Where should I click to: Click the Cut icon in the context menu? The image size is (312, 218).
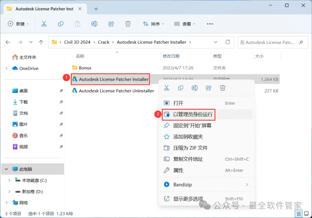[167, 88]
